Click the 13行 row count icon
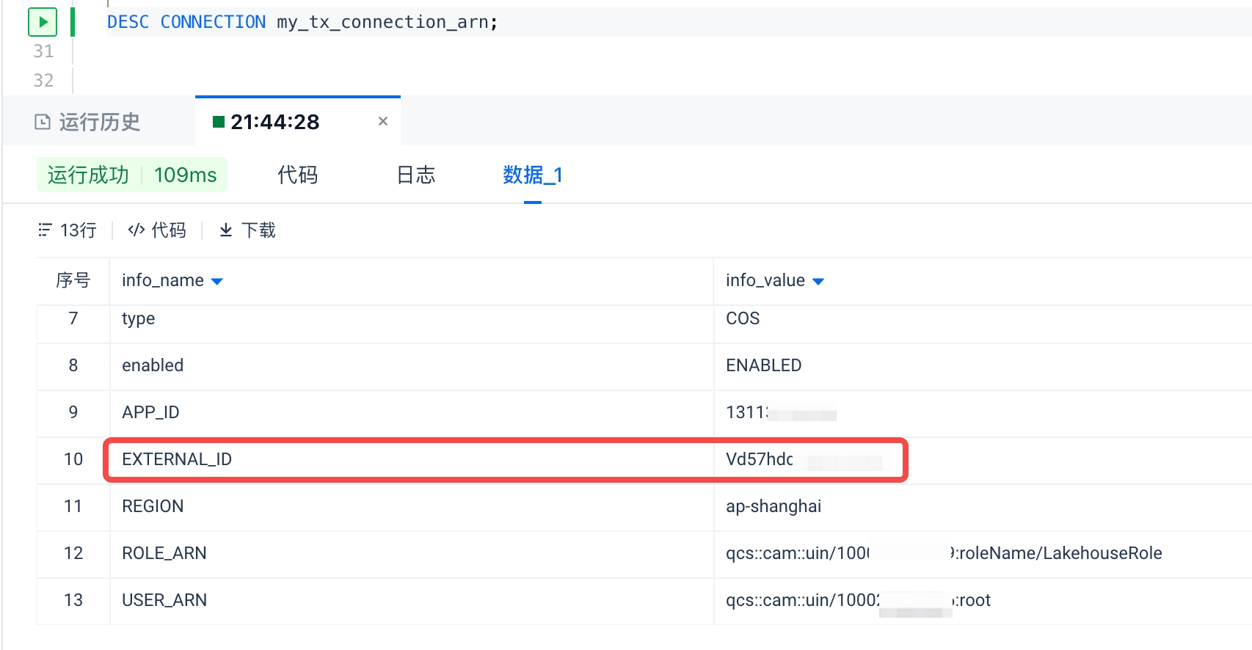 [45, 230]
